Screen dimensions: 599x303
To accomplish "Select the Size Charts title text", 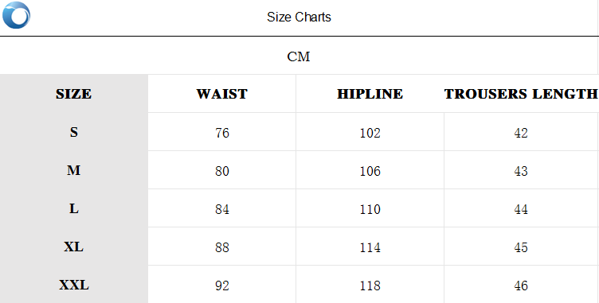I will coord(299,17).
